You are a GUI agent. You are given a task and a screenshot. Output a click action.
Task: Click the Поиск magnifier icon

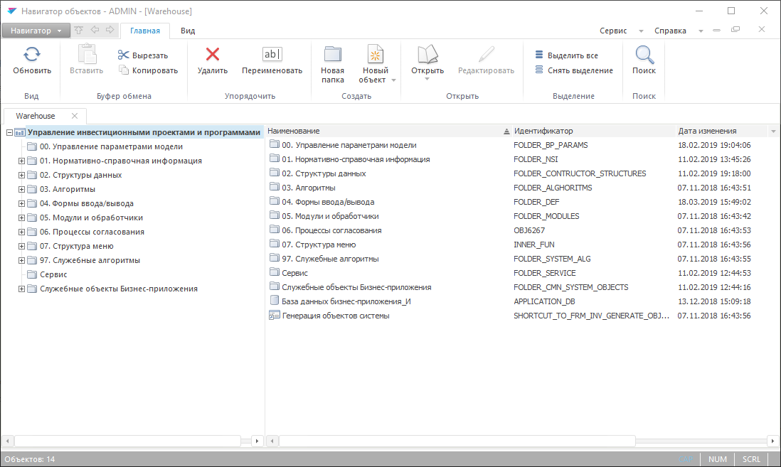[644, 55]
